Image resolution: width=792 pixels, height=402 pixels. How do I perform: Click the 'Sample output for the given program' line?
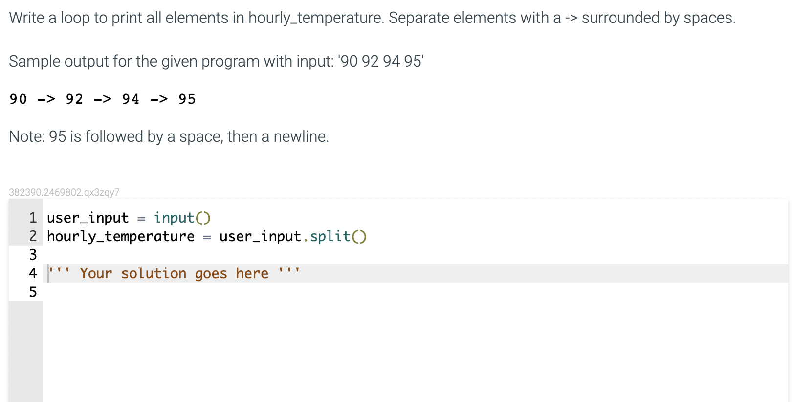tap(216, 61)
